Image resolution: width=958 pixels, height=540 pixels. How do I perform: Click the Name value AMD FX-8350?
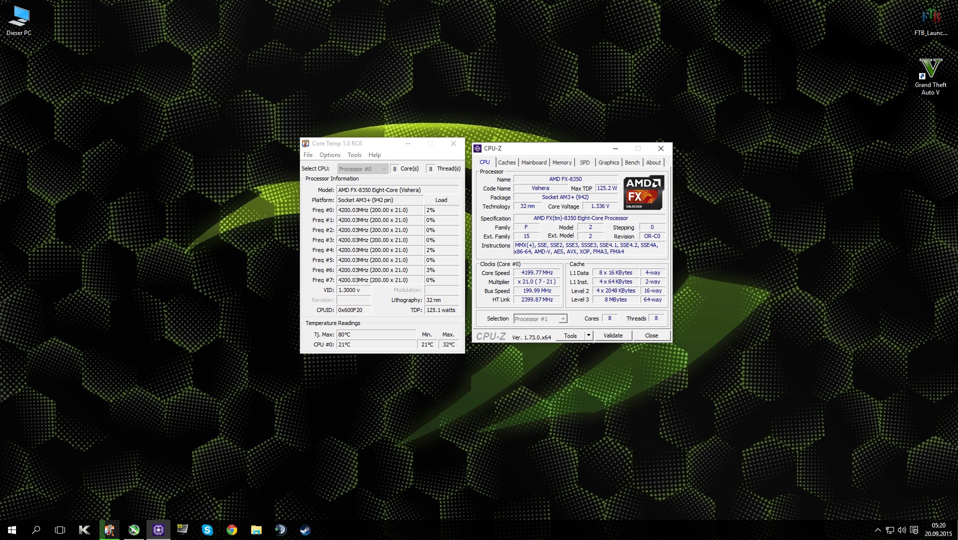[x=565, y=179]
